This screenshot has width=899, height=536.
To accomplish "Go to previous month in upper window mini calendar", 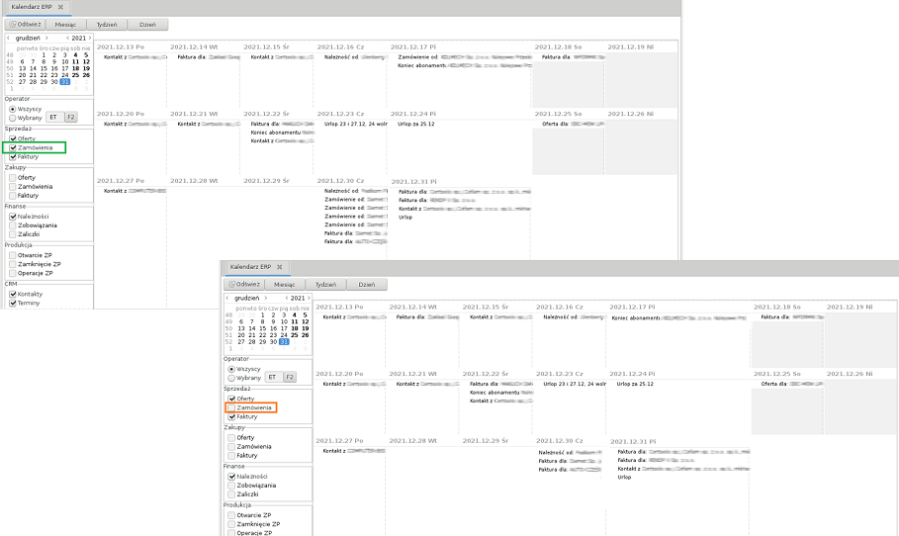I will (9, 38).
